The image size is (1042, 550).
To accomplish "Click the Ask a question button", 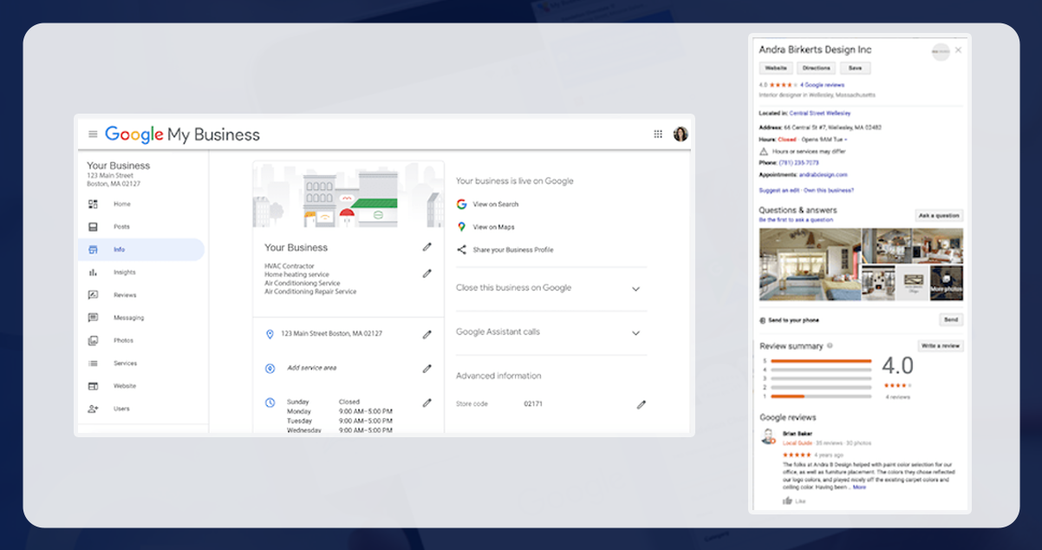I will pos(939,215).
